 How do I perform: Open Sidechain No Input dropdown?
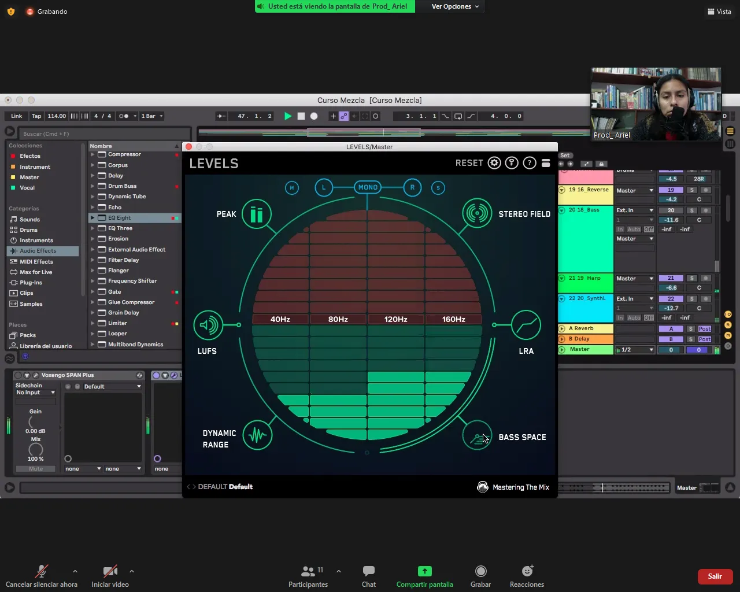click(35, 393)
